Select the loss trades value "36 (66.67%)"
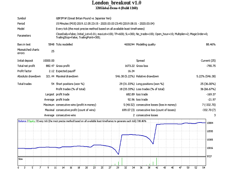This screenshot has height=169, width=226. (208, 89)
